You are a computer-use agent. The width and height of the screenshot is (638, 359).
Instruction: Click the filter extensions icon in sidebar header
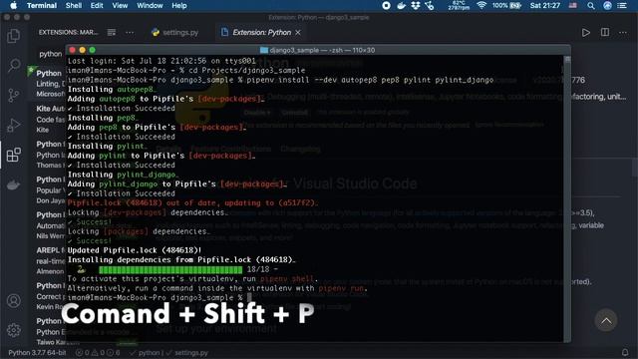click(112, 32)
